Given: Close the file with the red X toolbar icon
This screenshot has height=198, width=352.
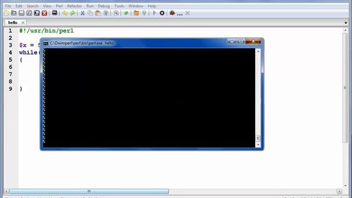Looking at the screenshot, I should pos(45,13).
